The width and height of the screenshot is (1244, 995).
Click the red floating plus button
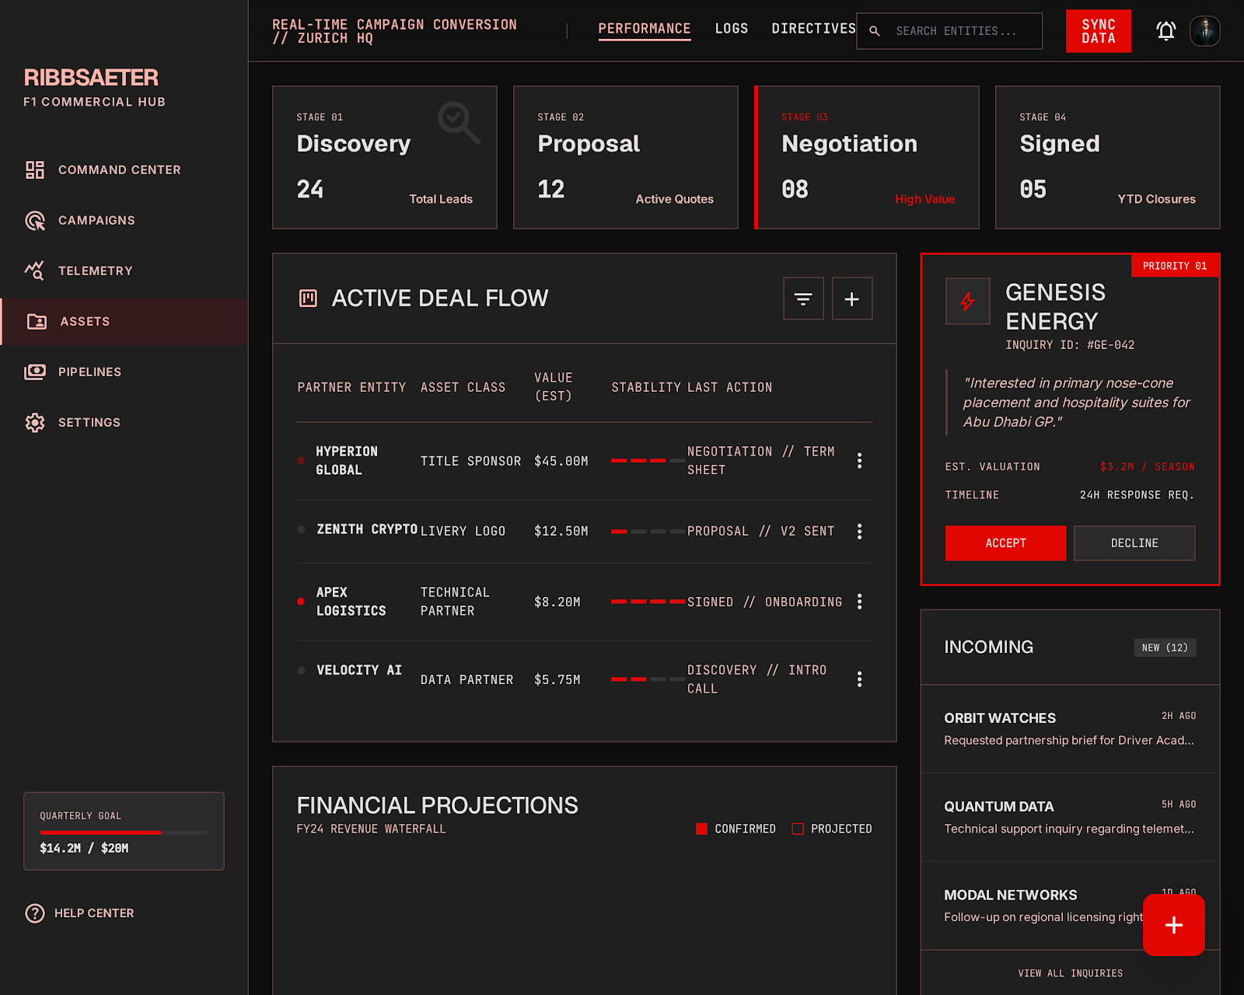(1174, 925)
